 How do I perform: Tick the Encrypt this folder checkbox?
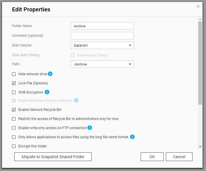14,146
